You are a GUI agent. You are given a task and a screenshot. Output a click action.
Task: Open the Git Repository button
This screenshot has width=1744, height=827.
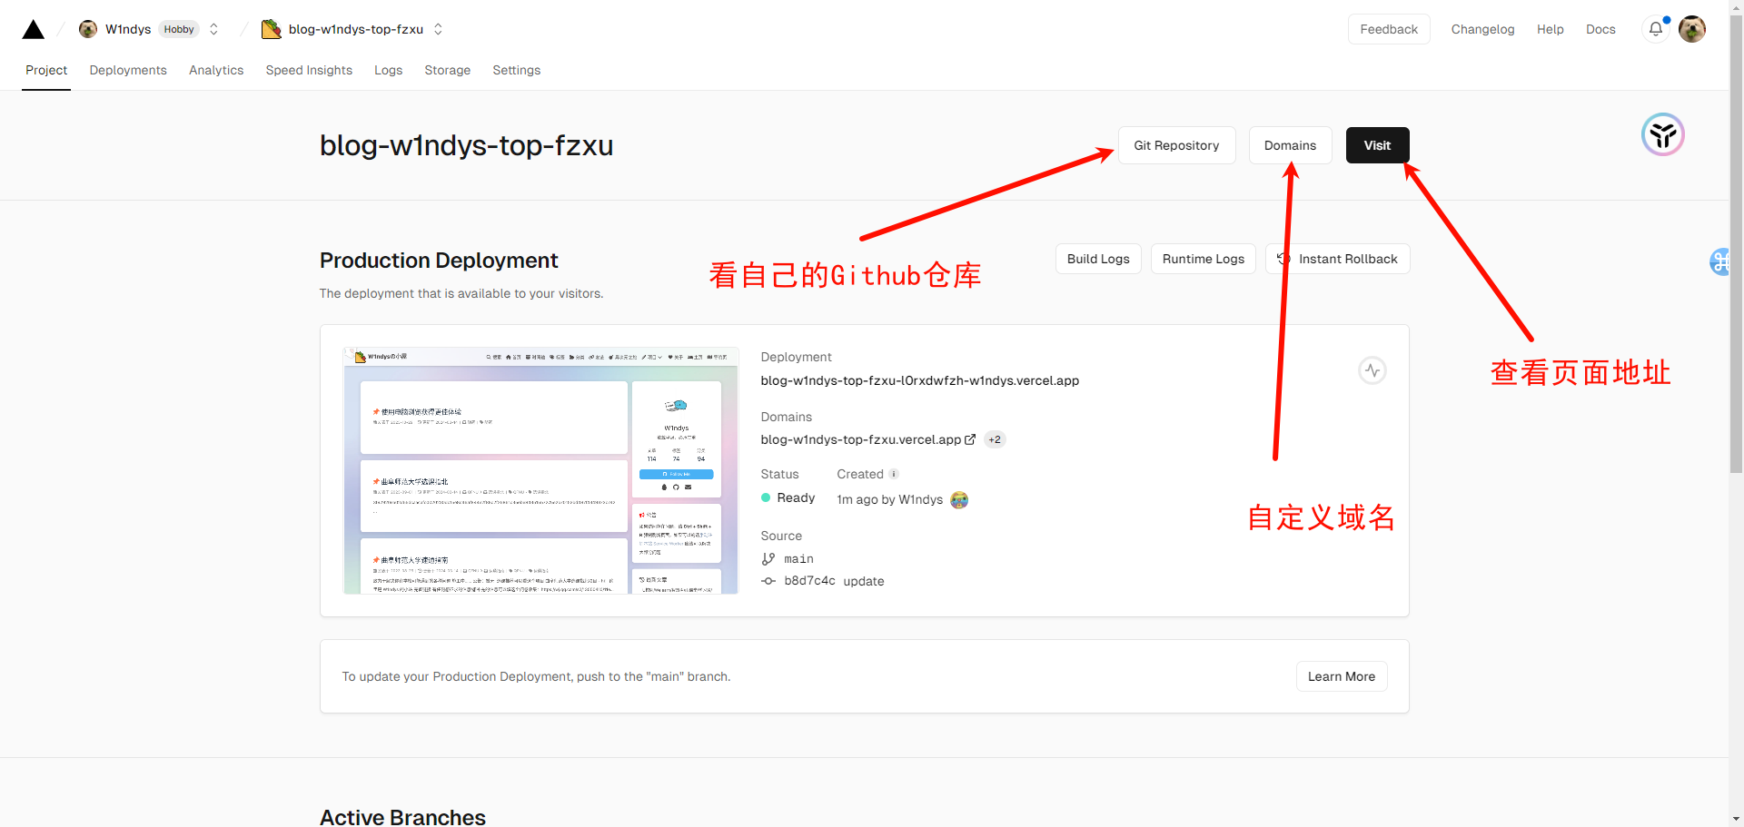1176,145
